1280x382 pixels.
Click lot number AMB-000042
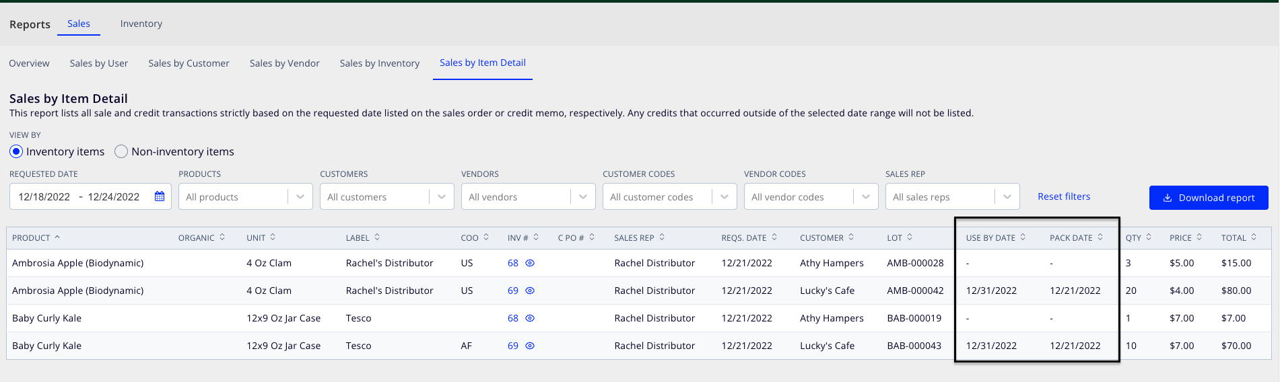pyautogui.click(x=915, y=291)
